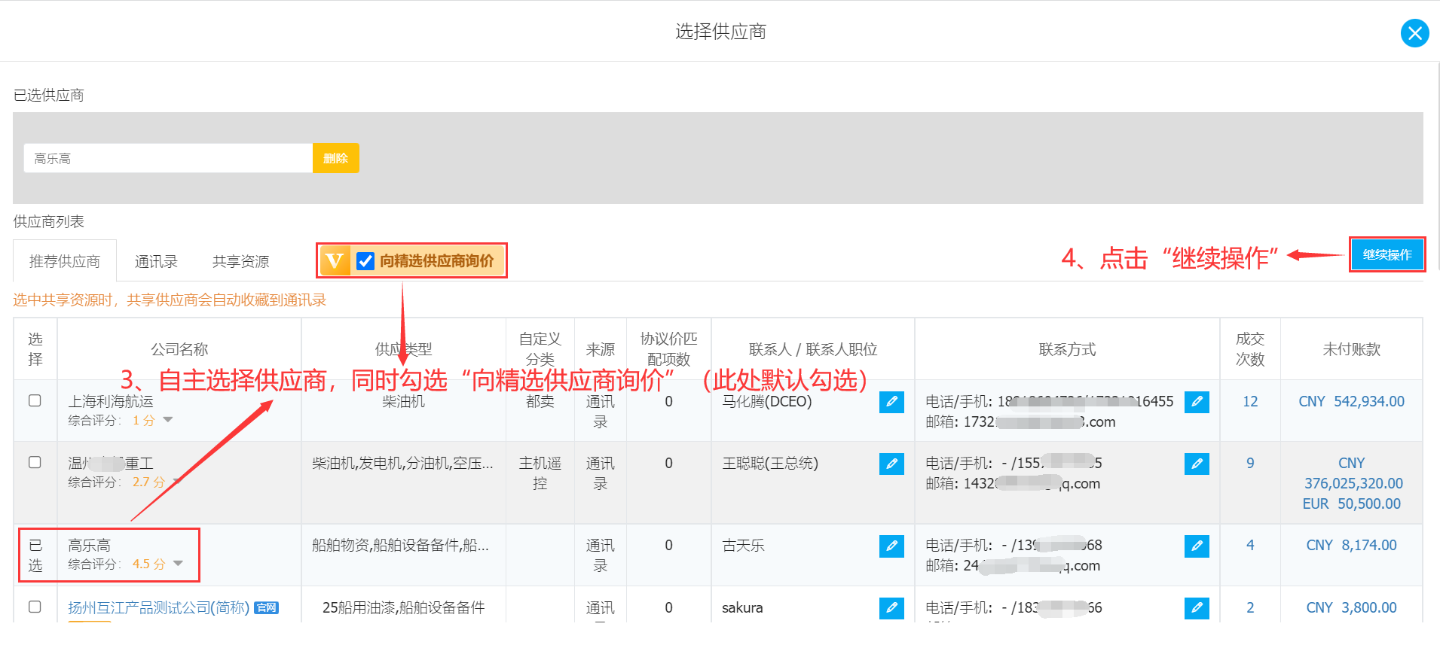This screenshot has height=648, width=1440.
Task: Click the 协议价匹配项数 column header
Action: 668,349
